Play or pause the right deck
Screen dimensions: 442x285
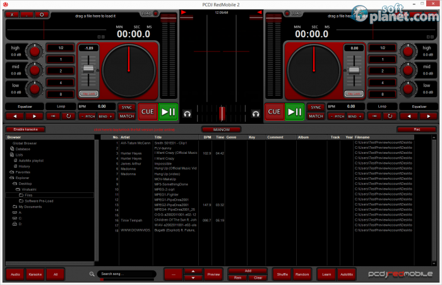click(x=295, y=112)
